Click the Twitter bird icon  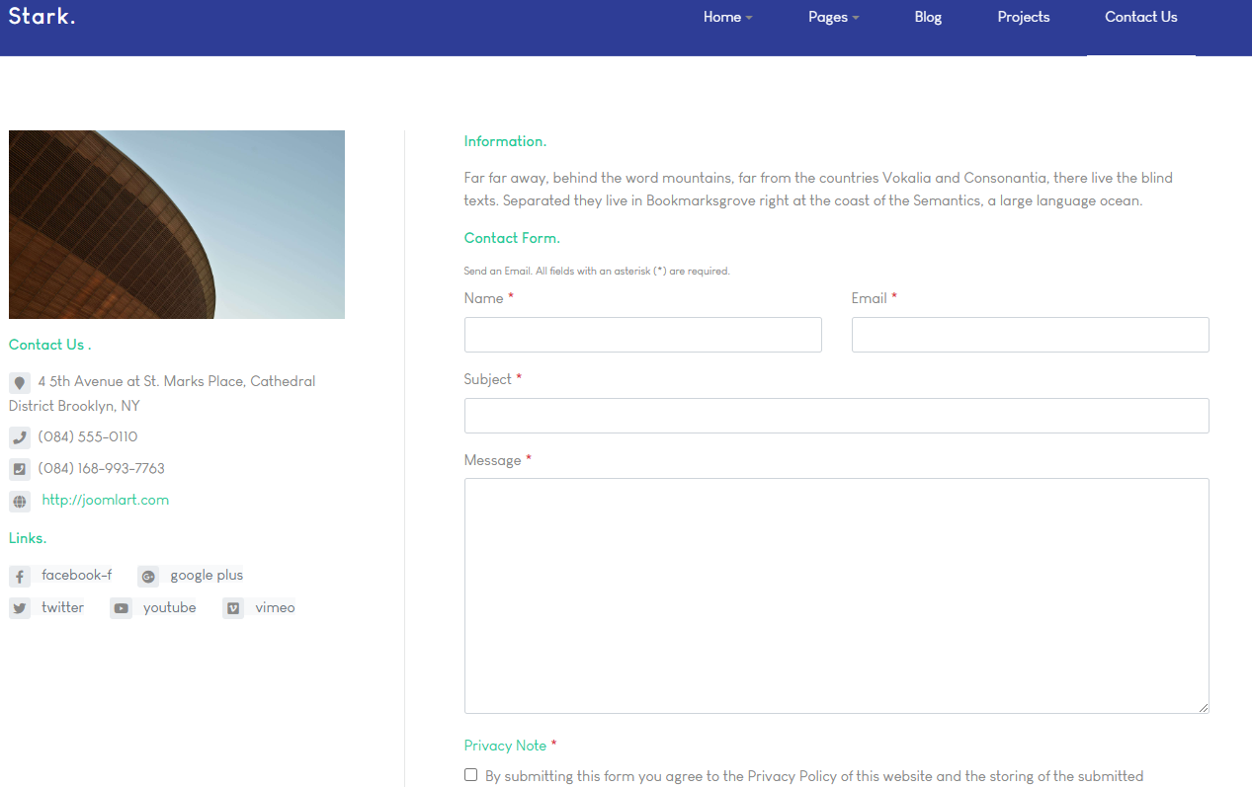click(20, 608)
